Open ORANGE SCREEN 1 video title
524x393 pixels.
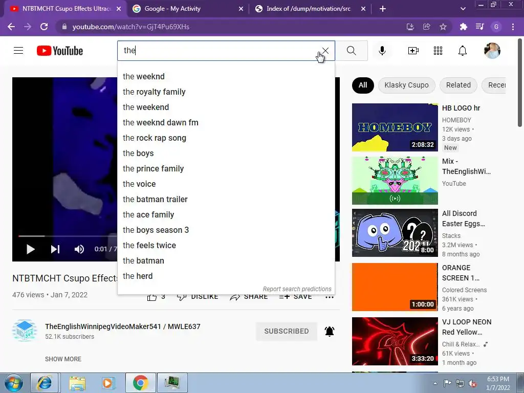coord(461,273)
